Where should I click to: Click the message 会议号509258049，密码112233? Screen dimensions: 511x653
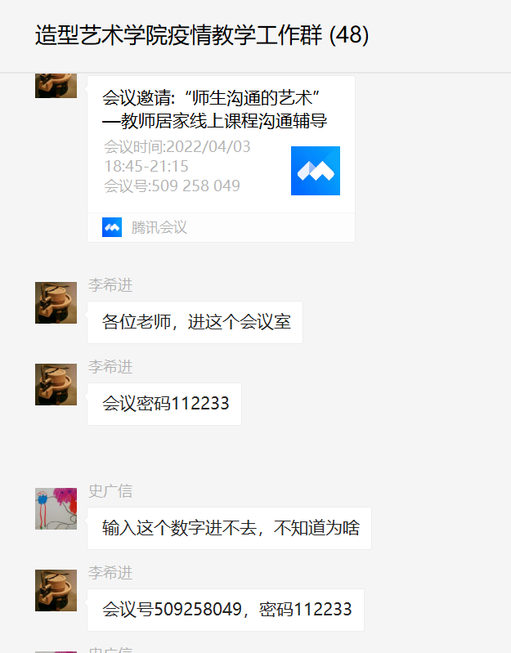pos(226,611)
